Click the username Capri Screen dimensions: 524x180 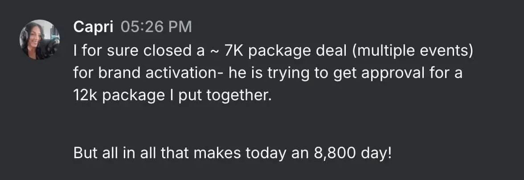tap(93, 27)
